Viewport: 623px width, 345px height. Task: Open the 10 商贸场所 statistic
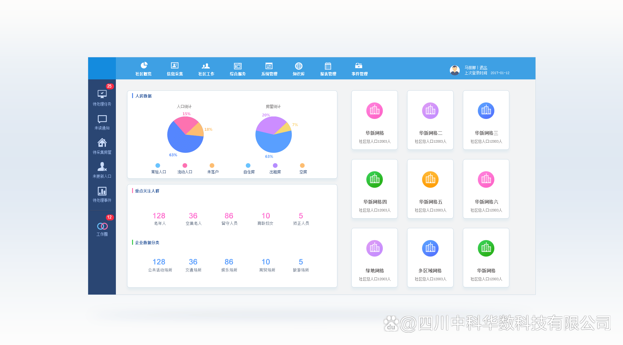[x=267, y=266]
